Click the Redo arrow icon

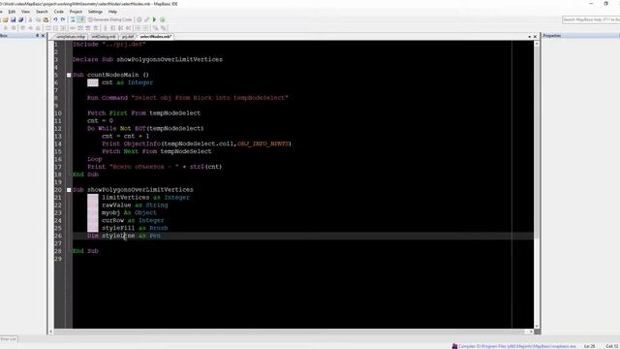(63, 19)
